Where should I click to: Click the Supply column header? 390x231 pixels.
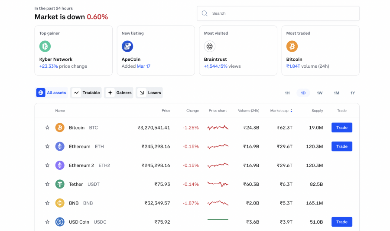pos(317,111)
